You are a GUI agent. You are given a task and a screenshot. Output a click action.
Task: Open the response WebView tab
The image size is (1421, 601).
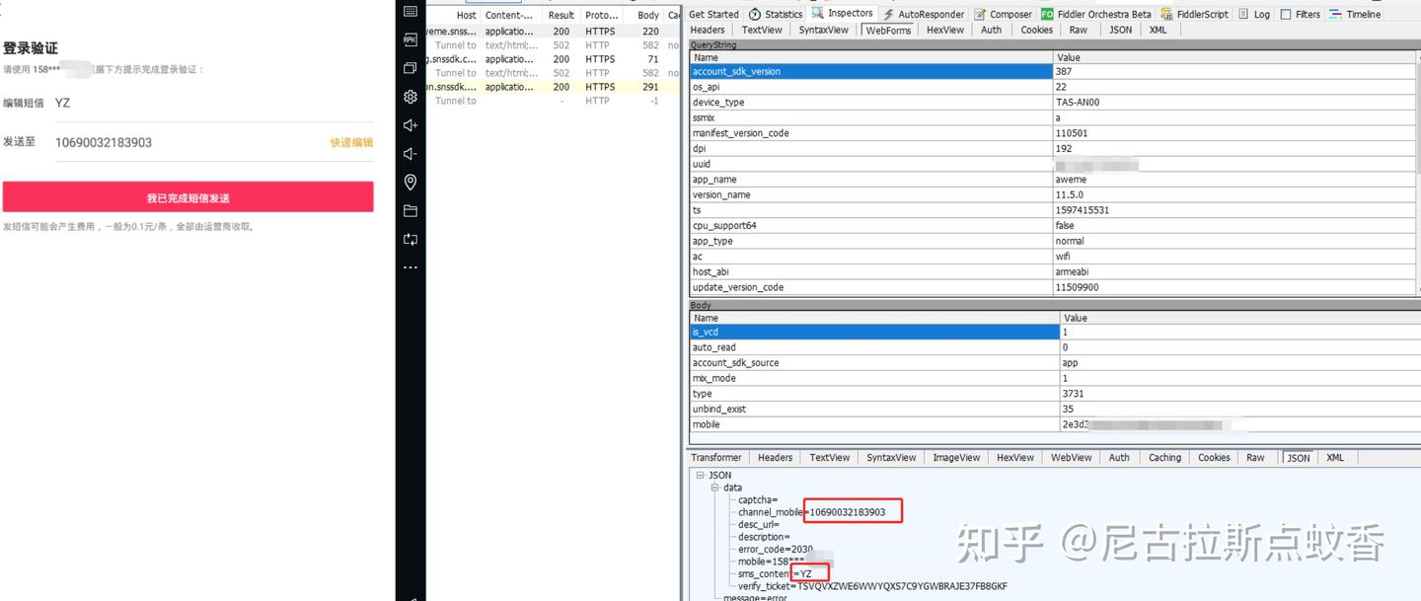click(1071, 457)
